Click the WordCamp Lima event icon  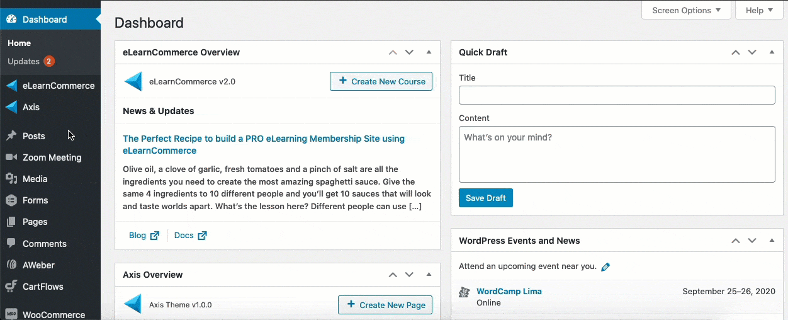[x=464, y=292]
